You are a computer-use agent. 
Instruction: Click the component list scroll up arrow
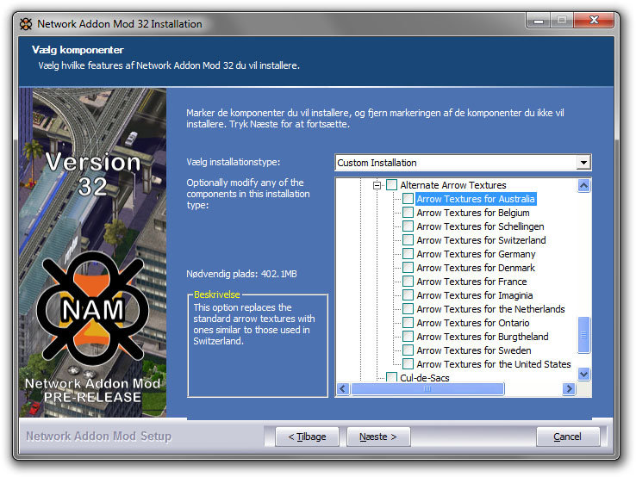tap(583, 186)
